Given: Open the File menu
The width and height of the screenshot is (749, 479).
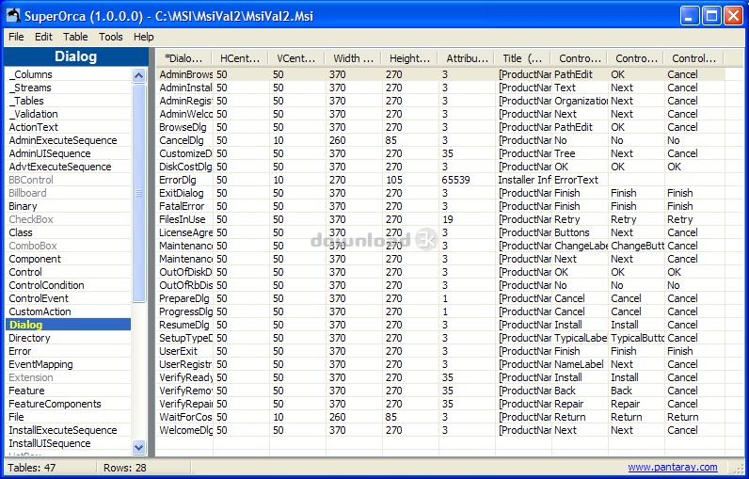Looking at the screenshot, I should (x=16, y=37).
